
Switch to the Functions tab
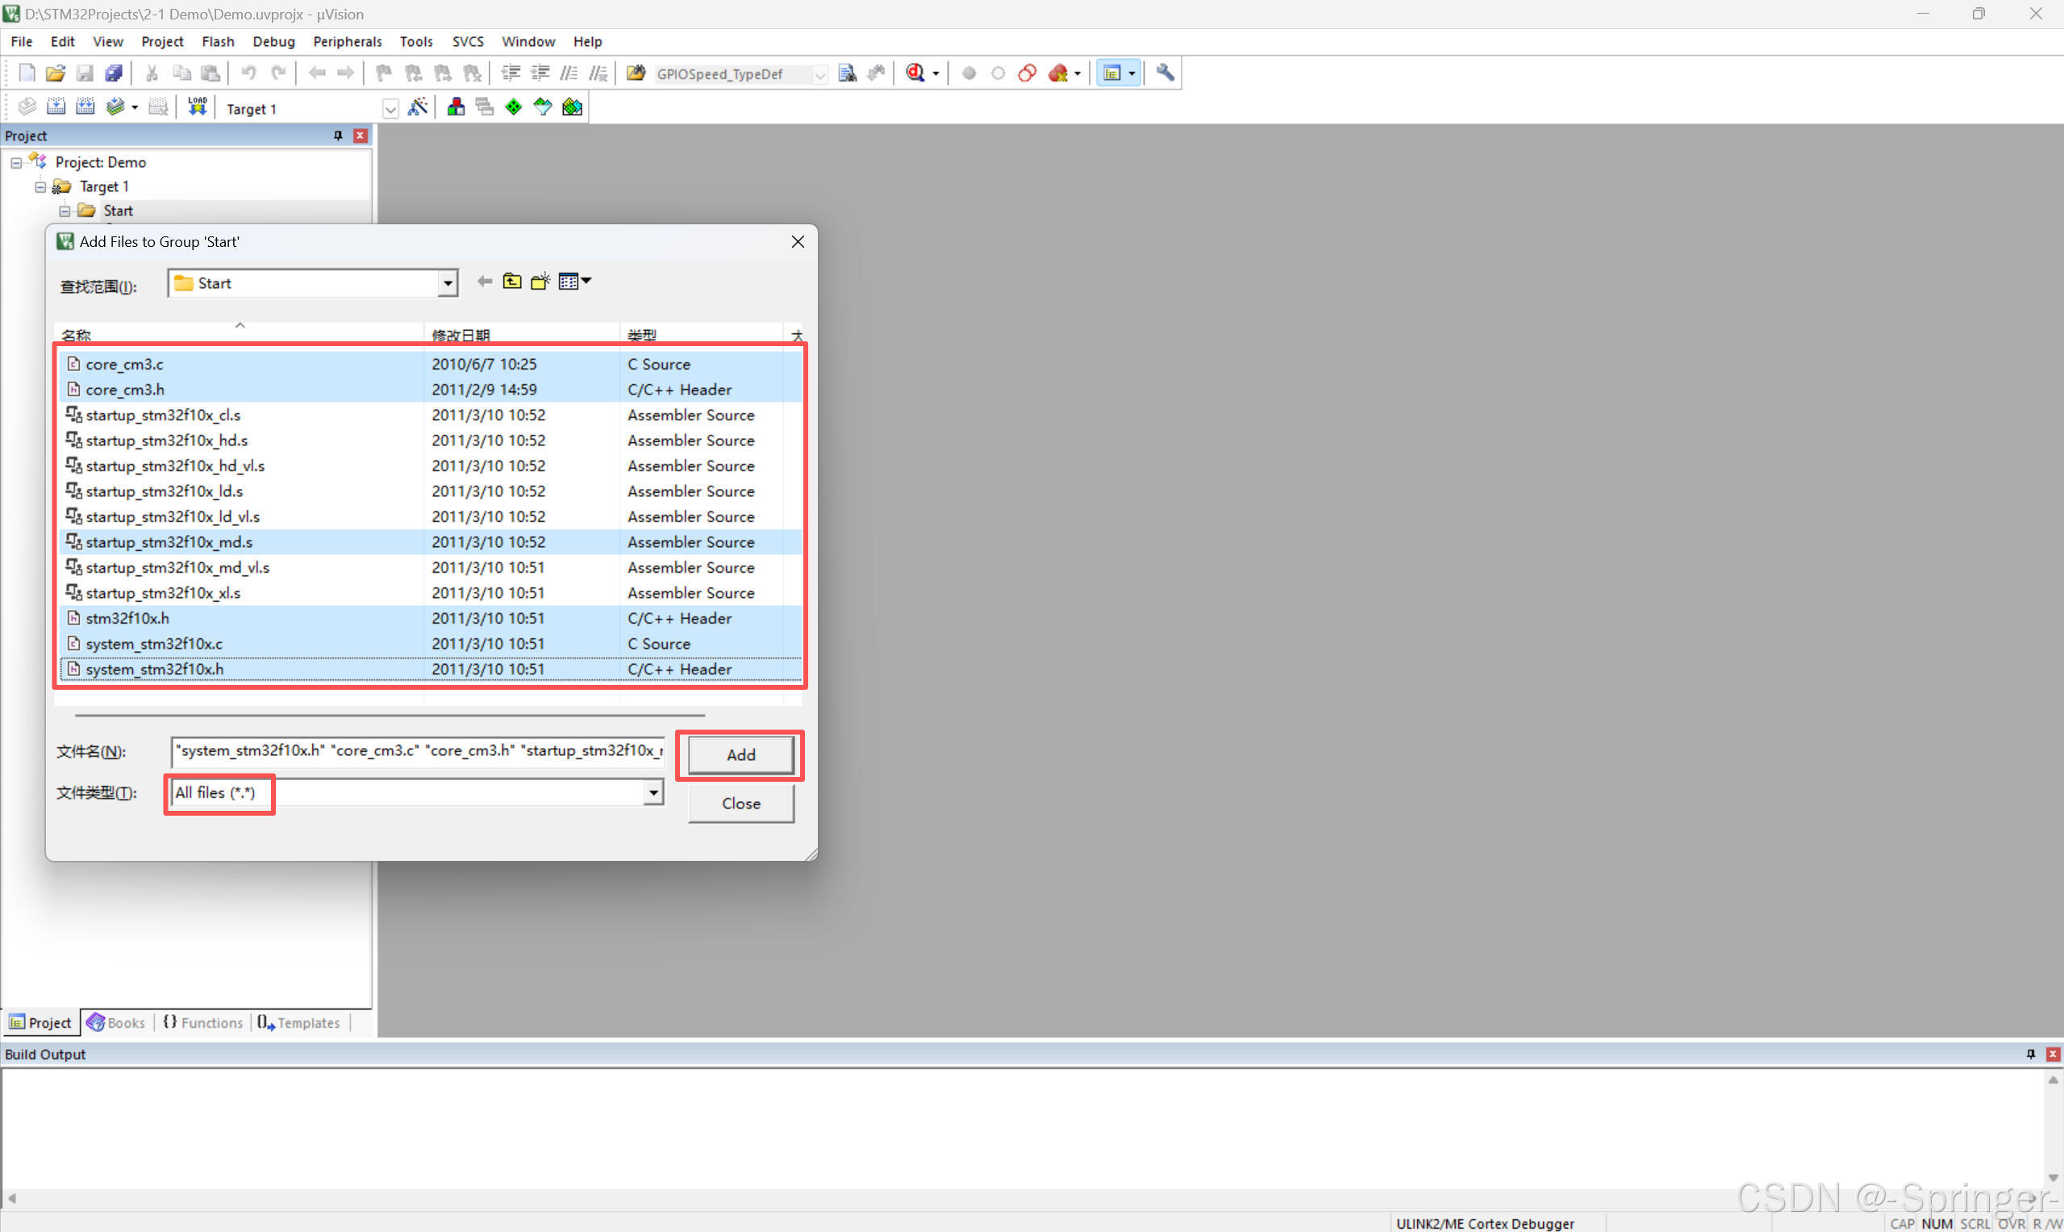click(203, 1023)
